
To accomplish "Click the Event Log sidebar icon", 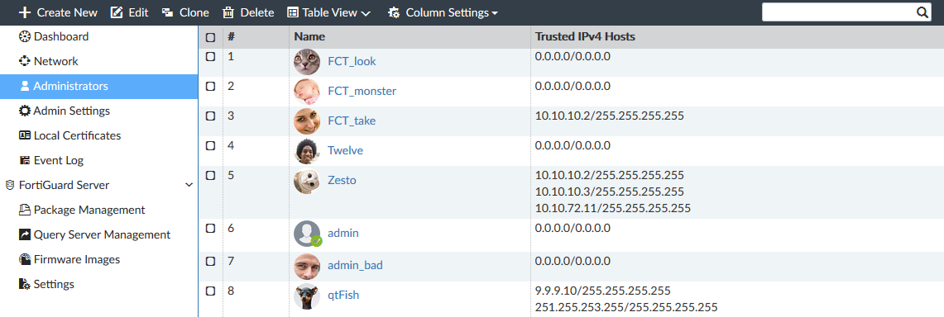I will pos(25,160).
